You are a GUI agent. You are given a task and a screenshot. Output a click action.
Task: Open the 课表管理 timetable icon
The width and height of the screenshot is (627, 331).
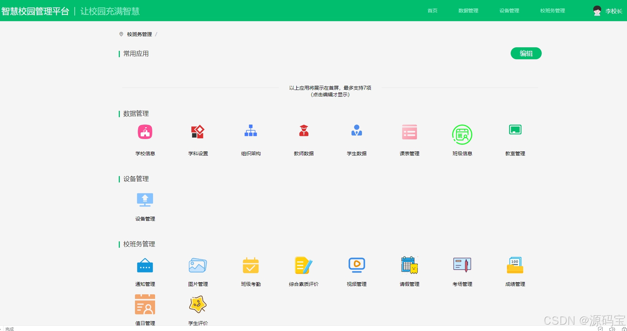pos(410,132)
